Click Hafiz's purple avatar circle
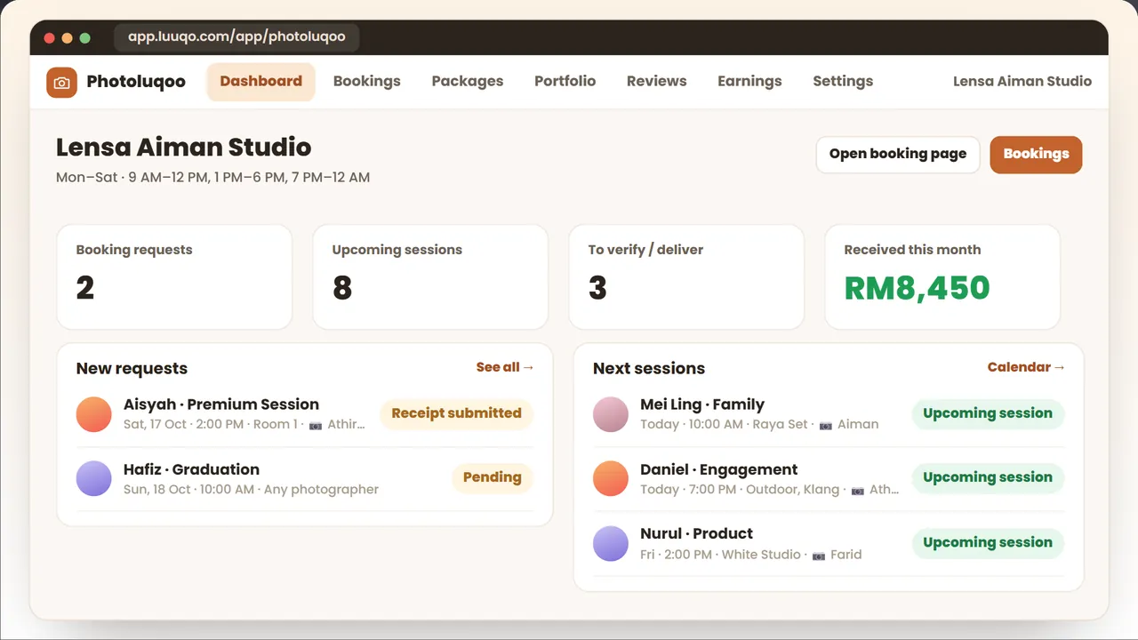Screen dimensions: 1138x640 pyautogui.click(x=93, y=478)
